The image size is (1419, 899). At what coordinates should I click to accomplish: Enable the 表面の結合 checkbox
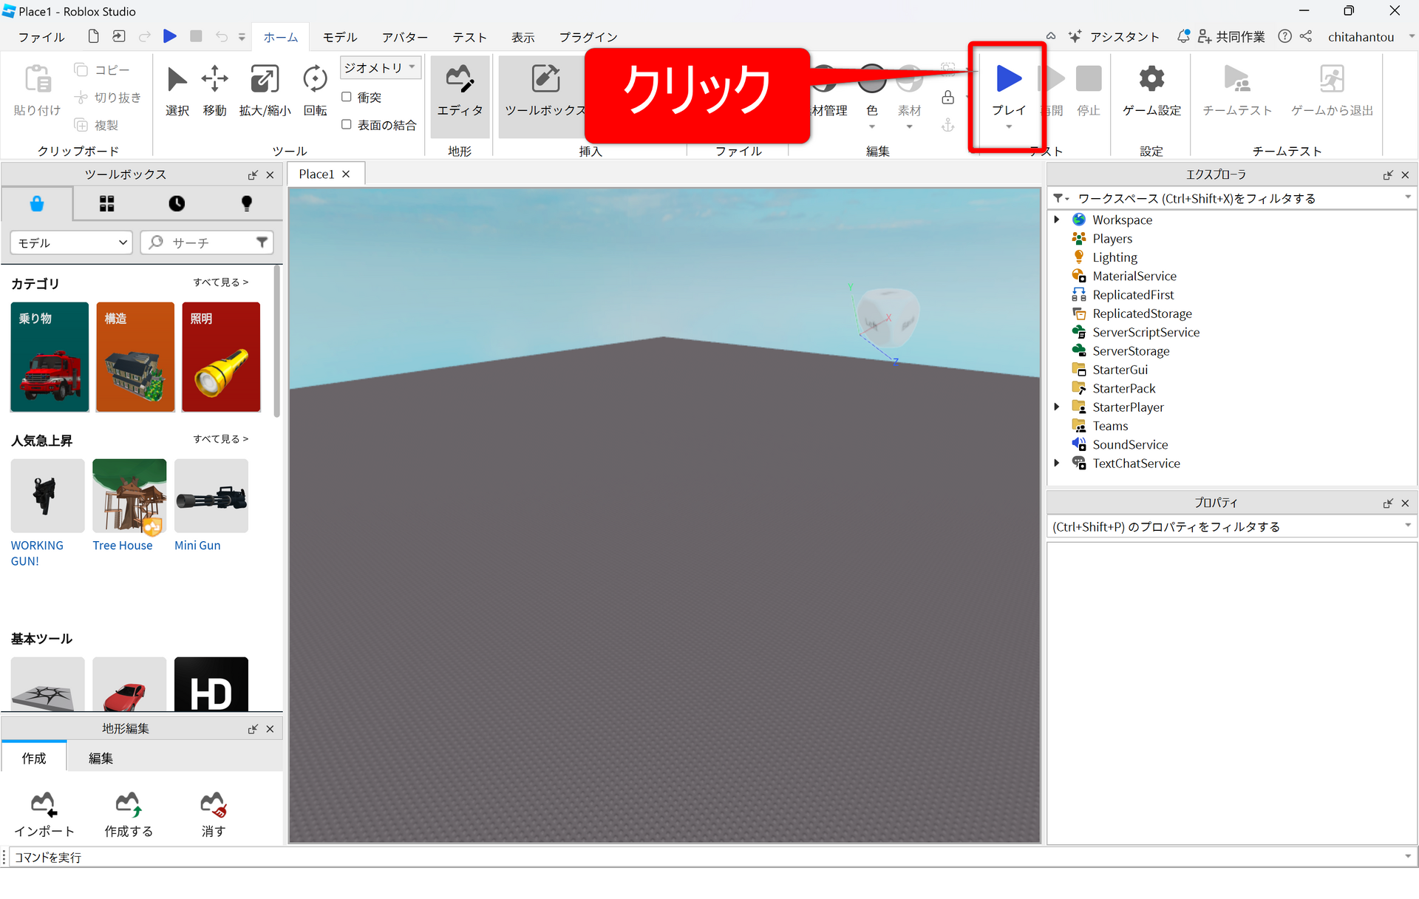tap(346, 125)
